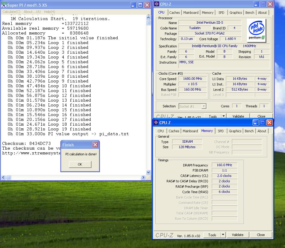Click the scroll-up arrow in Super PI
285x248 pixels.
click(x=148, y=18)
